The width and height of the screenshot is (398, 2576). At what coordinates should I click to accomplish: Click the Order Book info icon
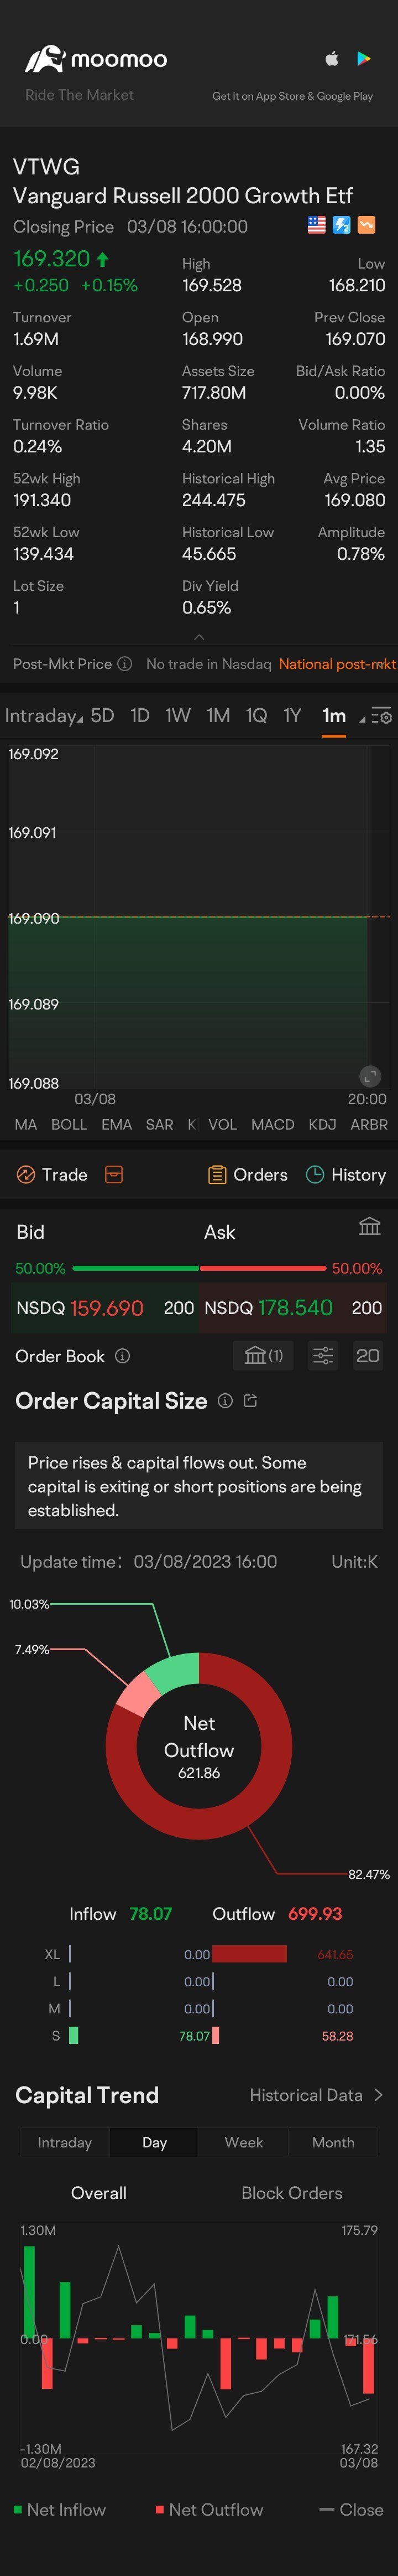pyautogui.click(x=123, y=1356)
